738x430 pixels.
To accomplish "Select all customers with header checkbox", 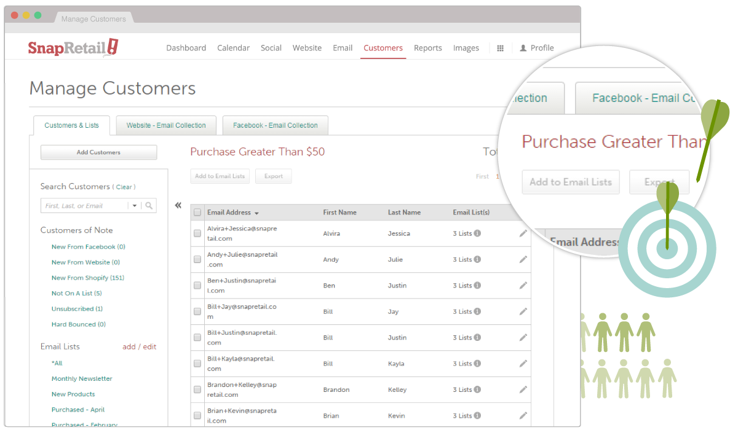I will tap(197, 213).
